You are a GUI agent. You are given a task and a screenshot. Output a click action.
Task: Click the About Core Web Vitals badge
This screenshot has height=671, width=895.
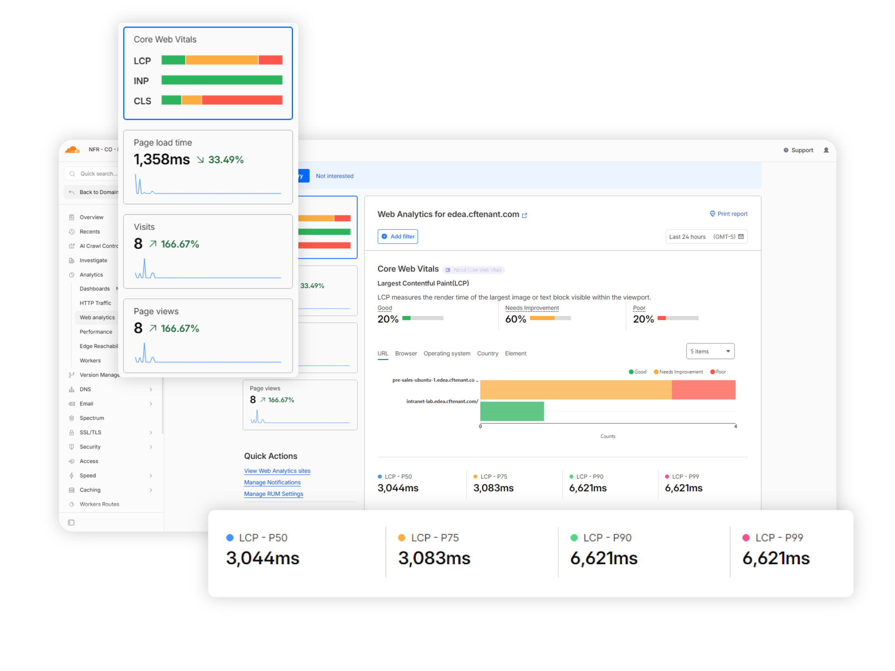pyautogui.click(x=474, y=270)
